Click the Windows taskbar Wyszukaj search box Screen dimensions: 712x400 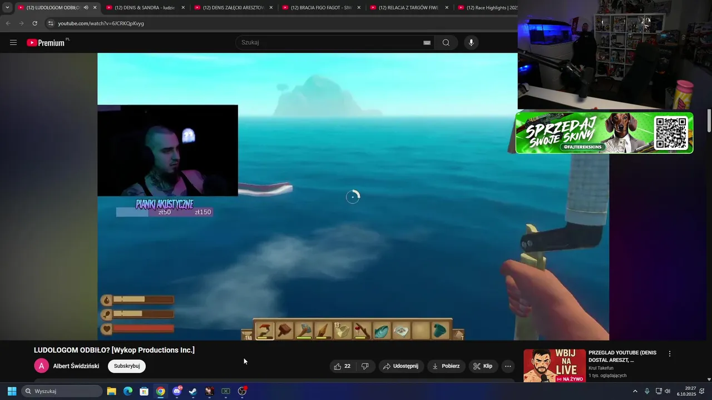pyautogui.click(x=62, y=391)
